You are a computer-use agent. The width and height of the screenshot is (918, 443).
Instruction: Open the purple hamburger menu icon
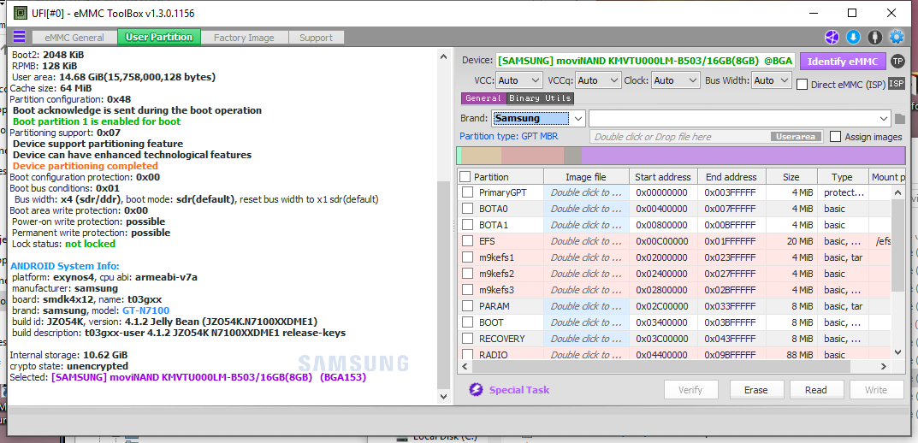pyautogui.click(x=20, y=37)
